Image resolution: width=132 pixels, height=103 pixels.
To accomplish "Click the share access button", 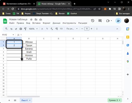I will click(118, 21).
